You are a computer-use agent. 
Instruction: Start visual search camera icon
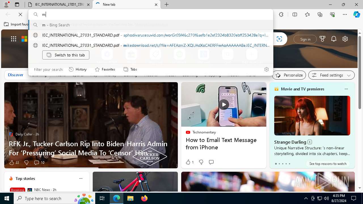(279, 39)
